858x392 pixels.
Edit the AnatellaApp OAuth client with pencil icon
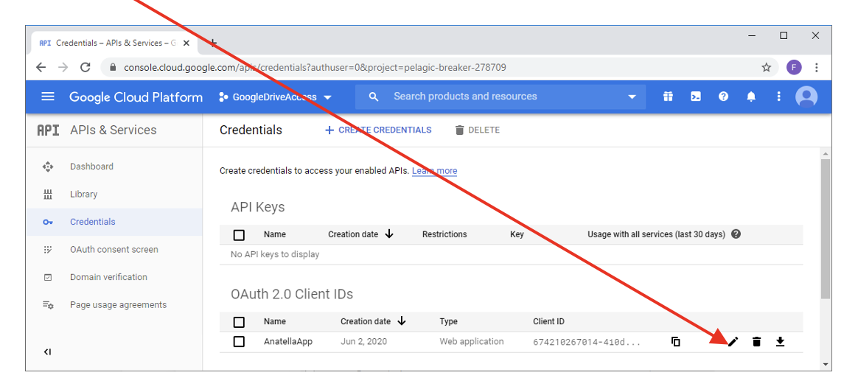pos(733,341)
